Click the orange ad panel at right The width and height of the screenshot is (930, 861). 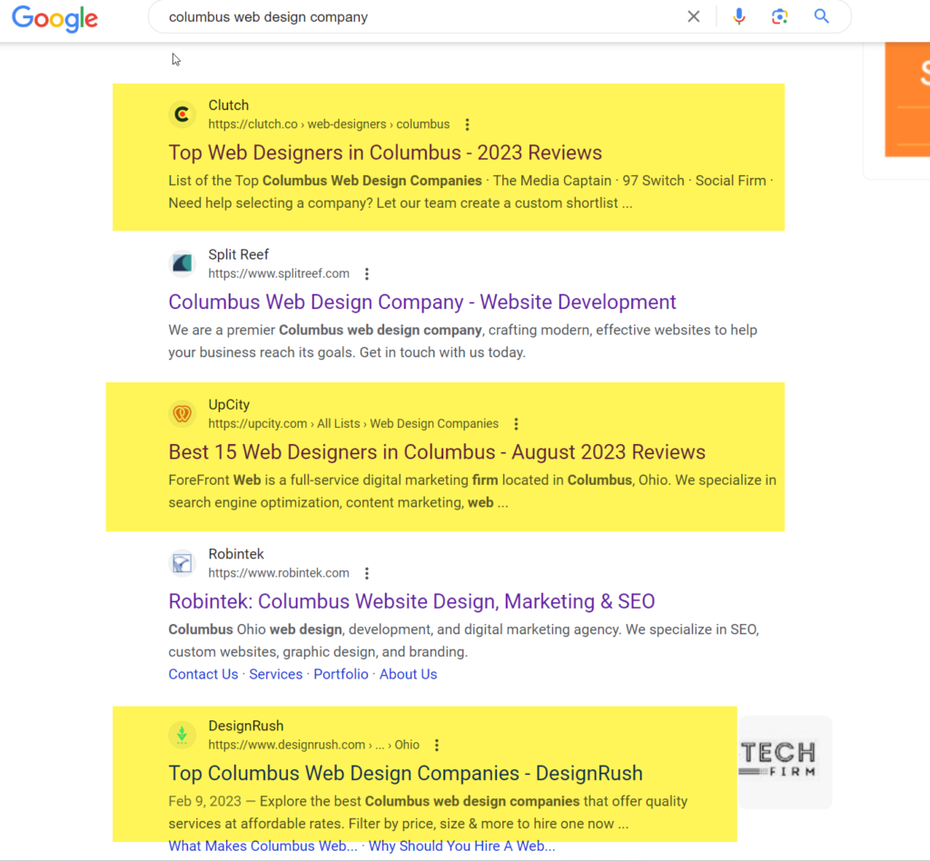point(907,100)
